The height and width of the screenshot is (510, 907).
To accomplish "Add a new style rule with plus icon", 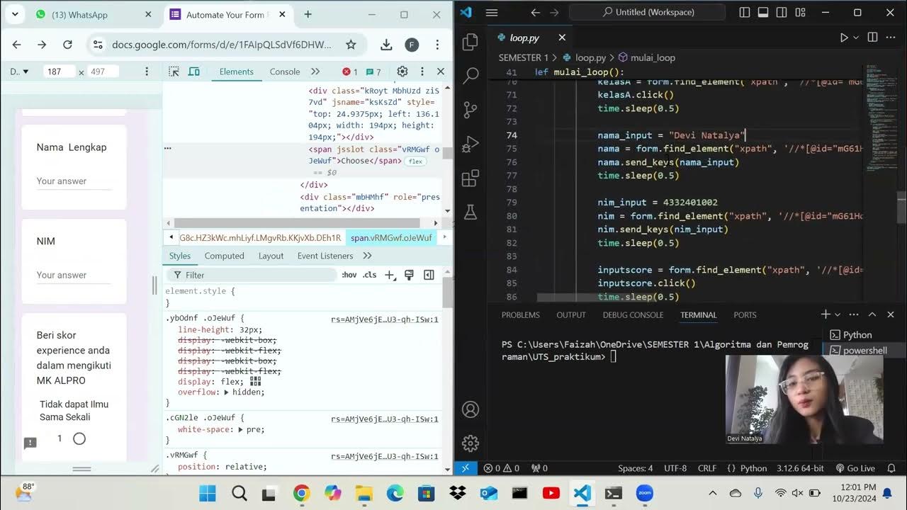I will pyautogui.click(x=390, y=275).
